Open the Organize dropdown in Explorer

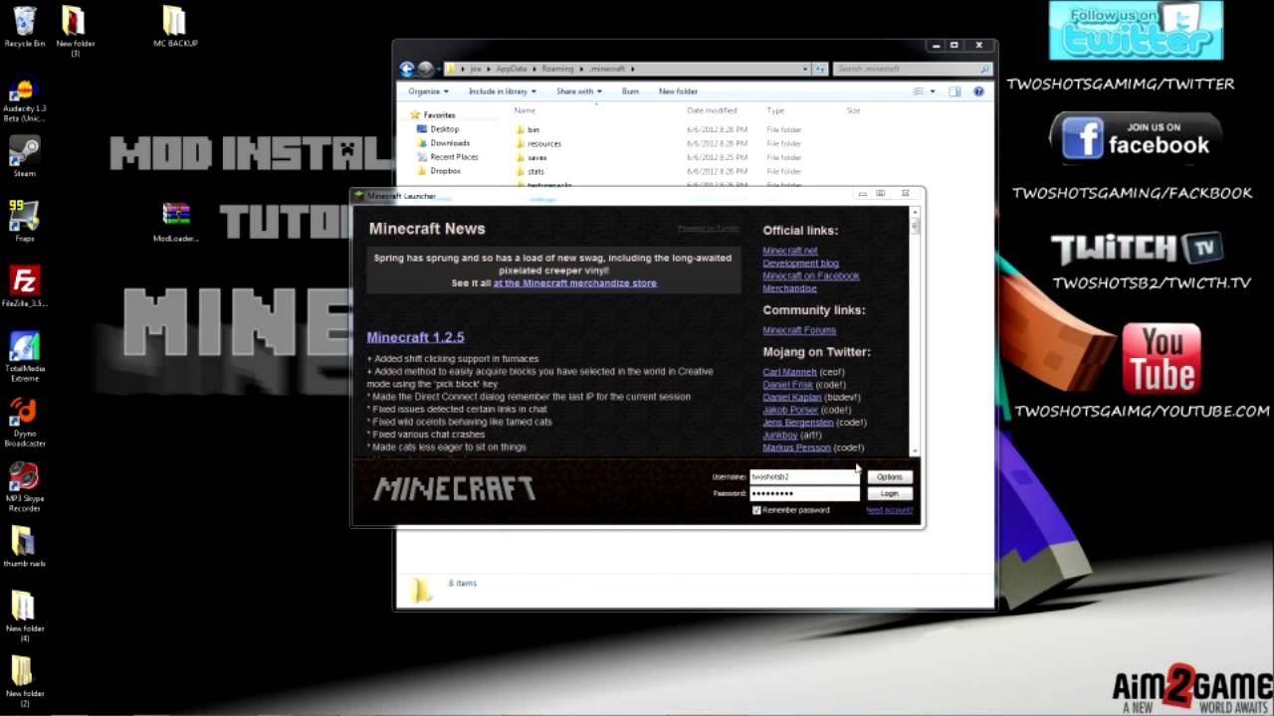430,91
